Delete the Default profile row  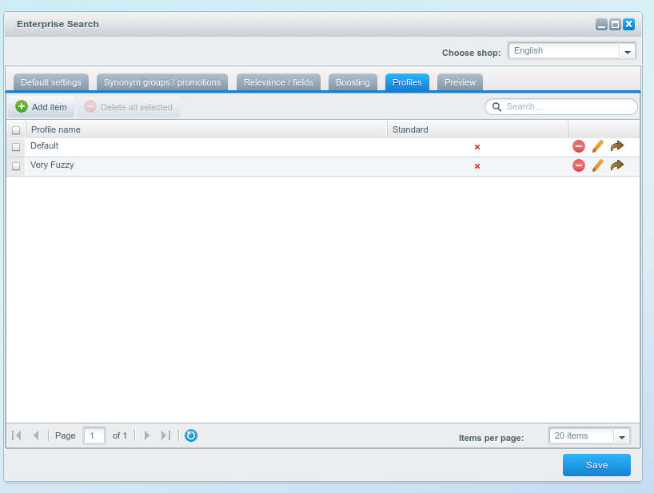(579, 146)
